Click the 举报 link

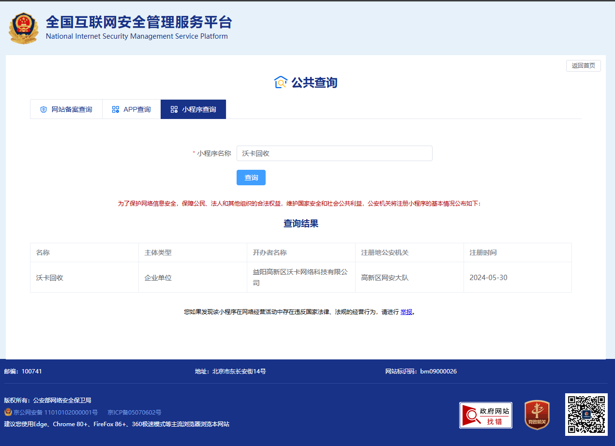406,312
